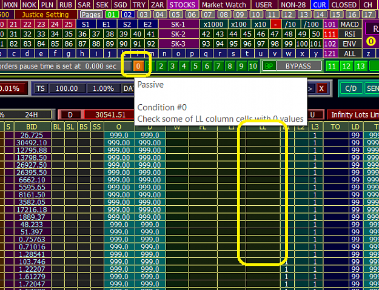Click the purple 121 button
Image resolution: width=379 pixels, height=290 pixels.
(330, 53)
